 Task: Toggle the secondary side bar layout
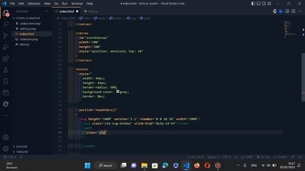pos(264,3)
